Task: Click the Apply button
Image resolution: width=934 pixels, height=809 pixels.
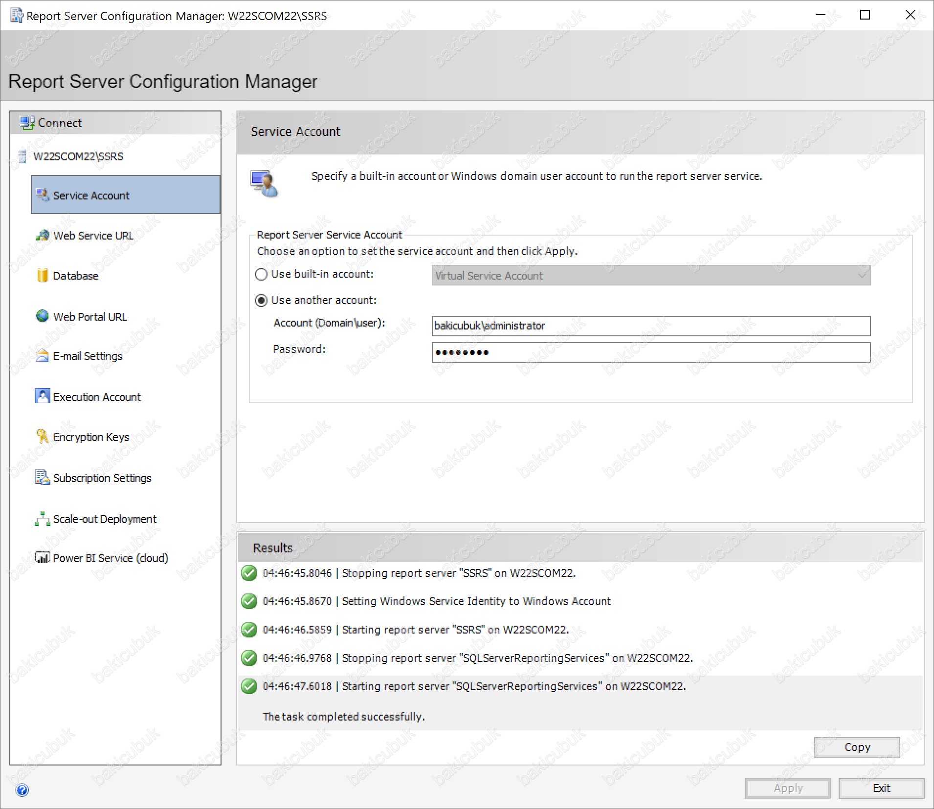Action: point(788,788)
